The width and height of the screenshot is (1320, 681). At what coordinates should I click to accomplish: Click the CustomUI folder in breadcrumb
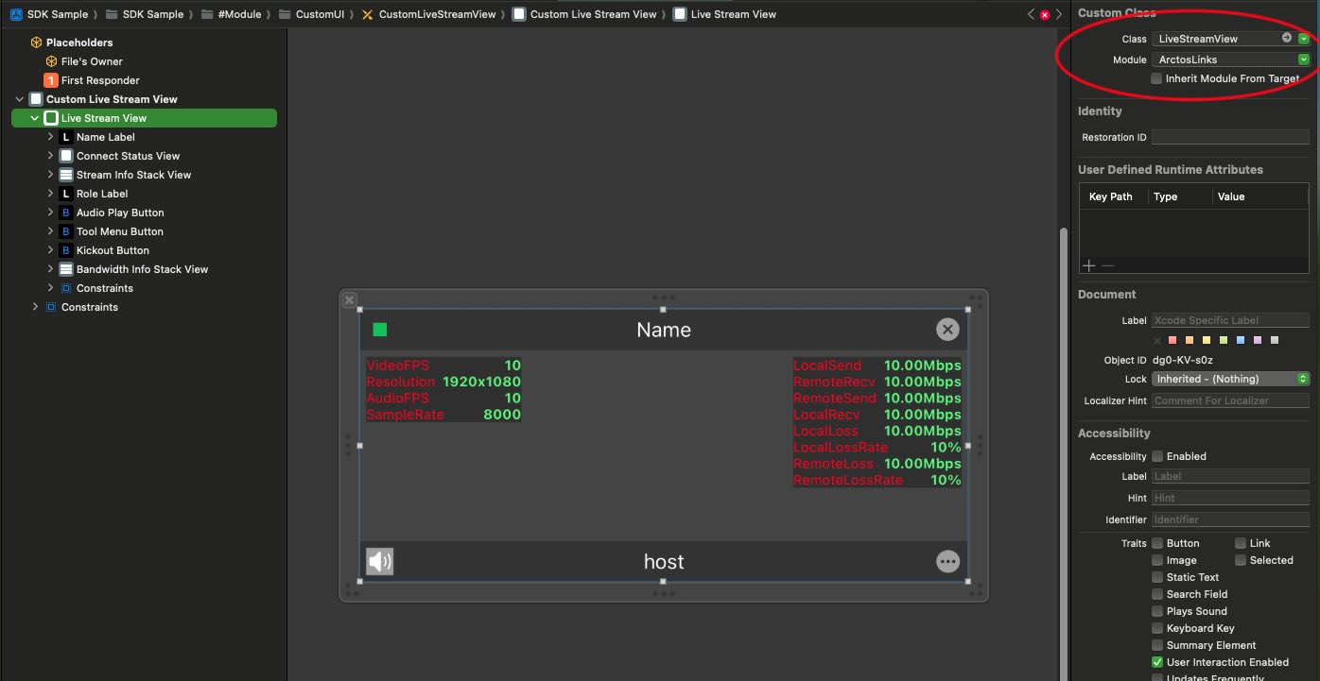pos(318,14)
